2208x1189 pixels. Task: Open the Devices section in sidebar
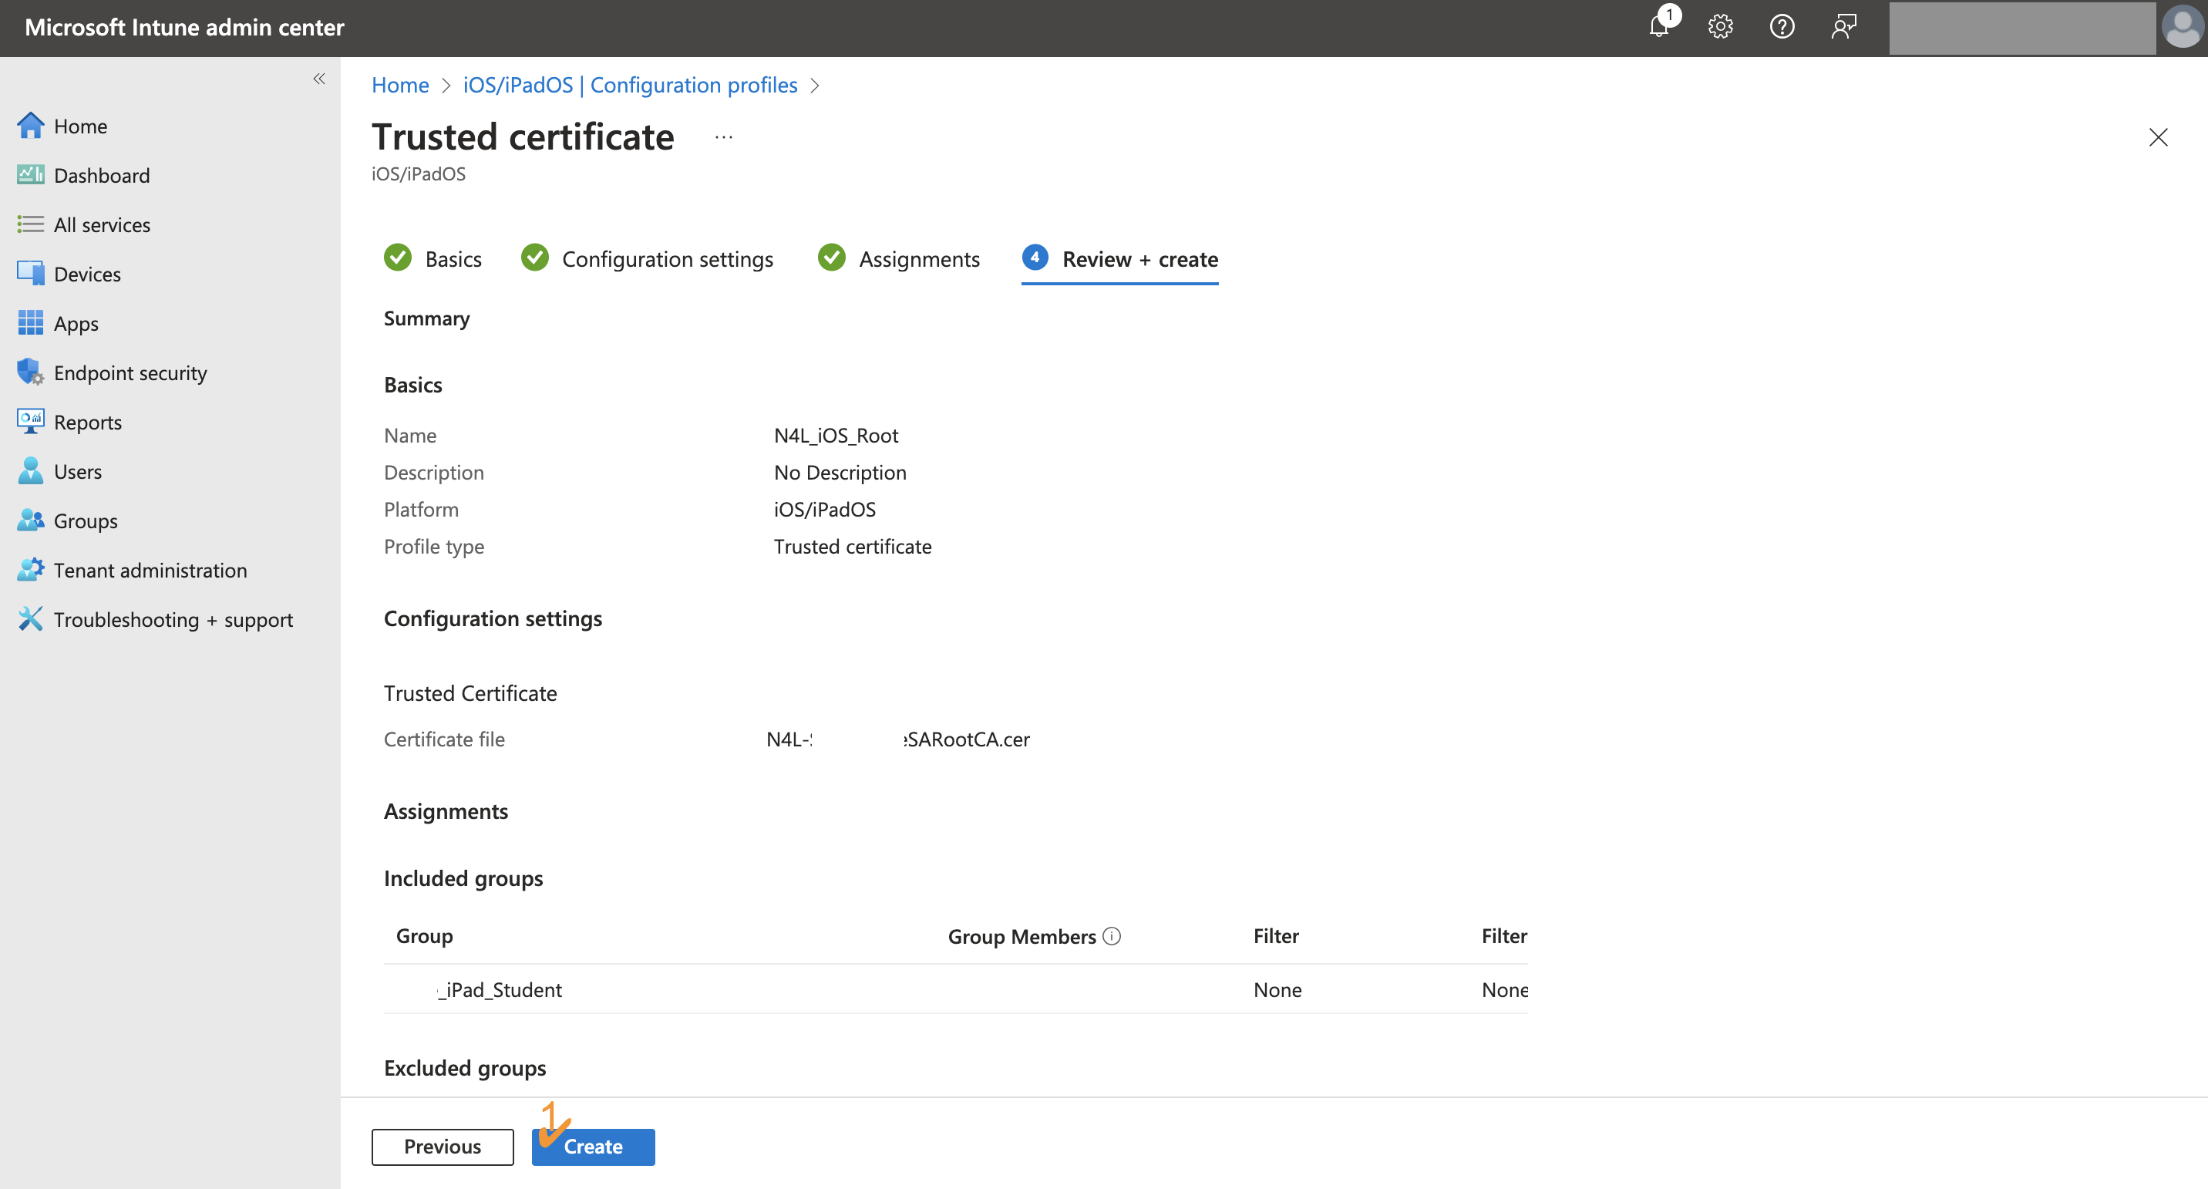(x=86, y=274)
